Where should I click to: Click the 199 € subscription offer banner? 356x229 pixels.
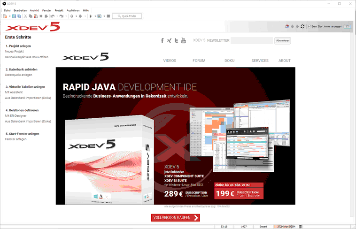239,191
